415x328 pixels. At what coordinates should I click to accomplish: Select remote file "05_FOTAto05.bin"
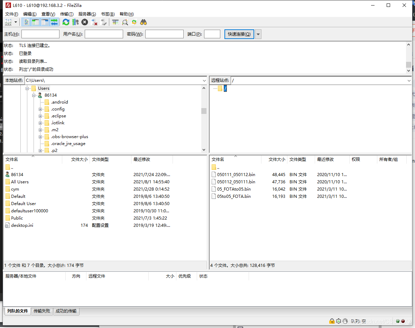pyautogui.click(x=234, y=189)
